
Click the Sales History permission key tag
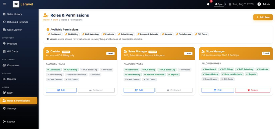(126, 34)
